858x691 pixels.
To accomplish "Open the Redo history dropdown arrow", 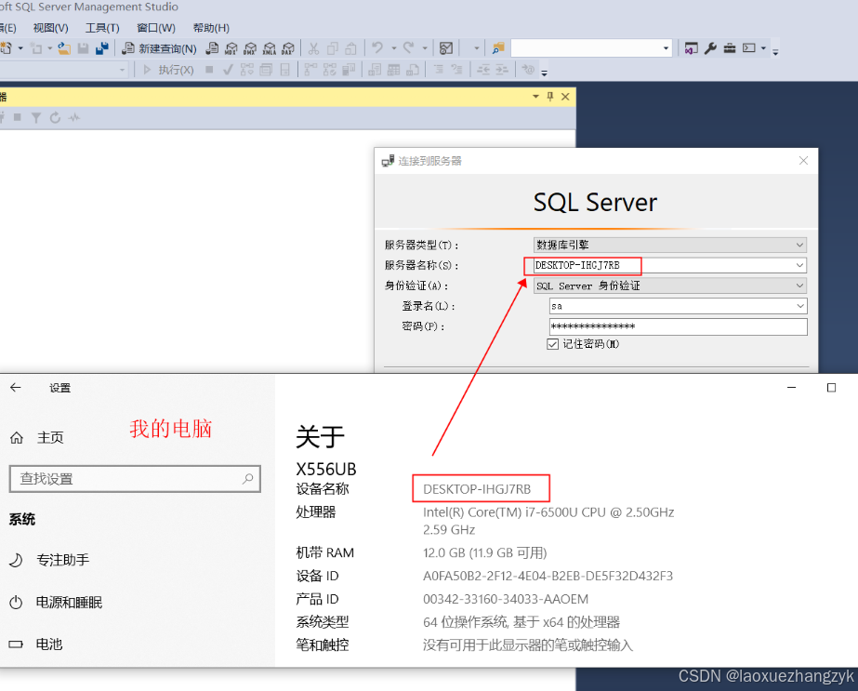I will point(425,48).
